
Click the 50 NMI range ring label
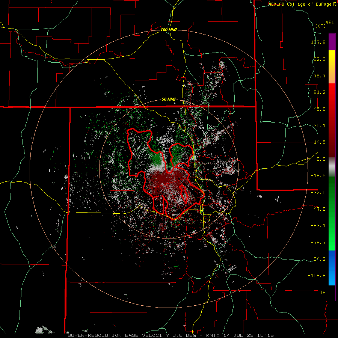(169, 100)
